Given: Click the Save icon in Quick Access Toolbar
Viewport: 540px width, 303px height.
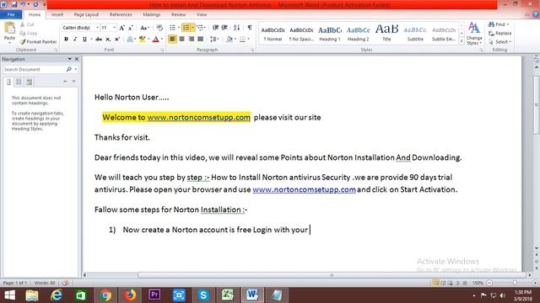Looking at the screenshot, I should 14,4.
